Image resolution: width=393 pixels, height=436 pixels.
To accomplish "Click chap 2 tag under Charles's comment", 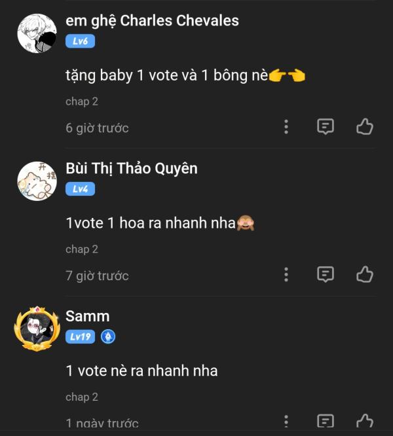I will coord(81,101).
